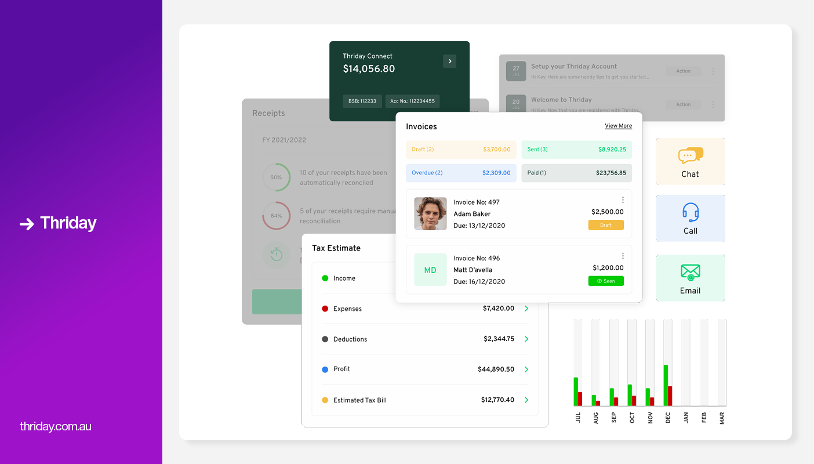Click the Seen status badge on Invoice 496
This screenshot has height=464, width=814.
(606, 281)
